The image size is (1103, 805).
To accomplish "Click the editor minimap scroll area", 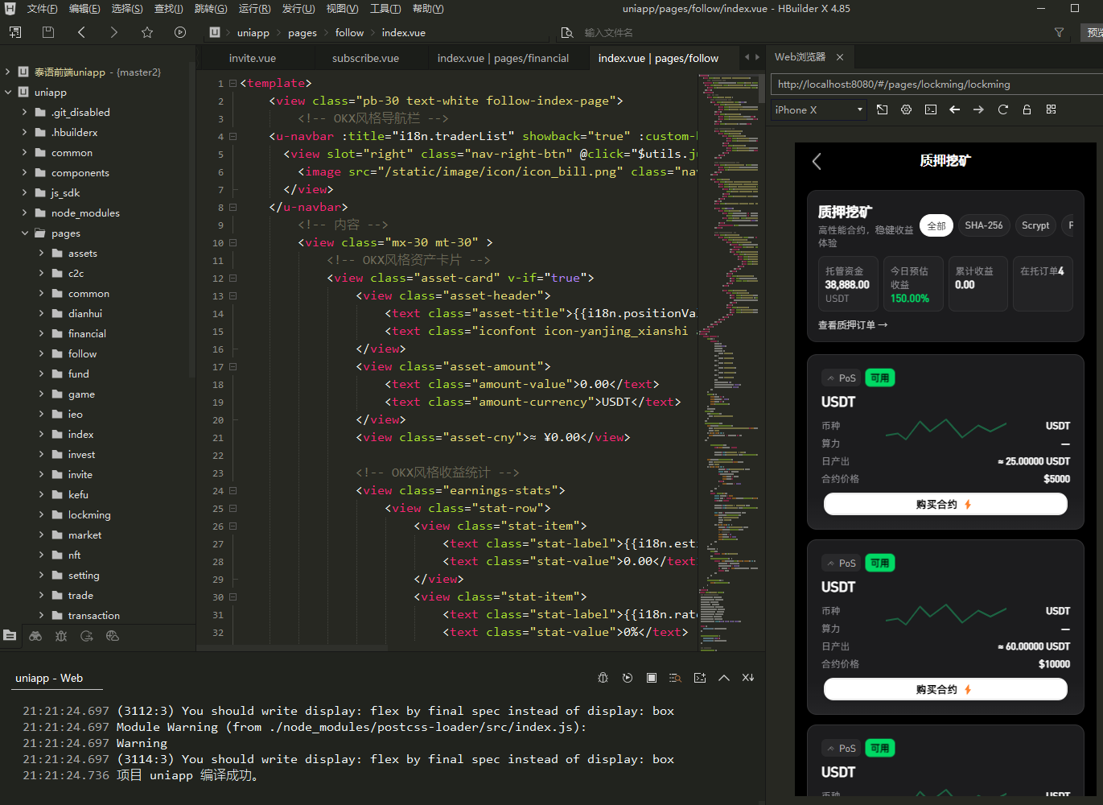I will 728,362.
